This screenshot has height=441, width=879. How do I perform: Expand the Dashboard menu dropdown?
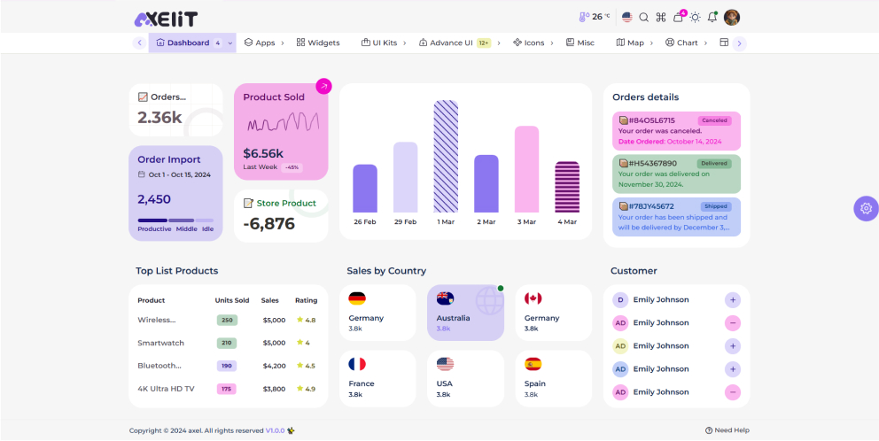click(230, 43)
